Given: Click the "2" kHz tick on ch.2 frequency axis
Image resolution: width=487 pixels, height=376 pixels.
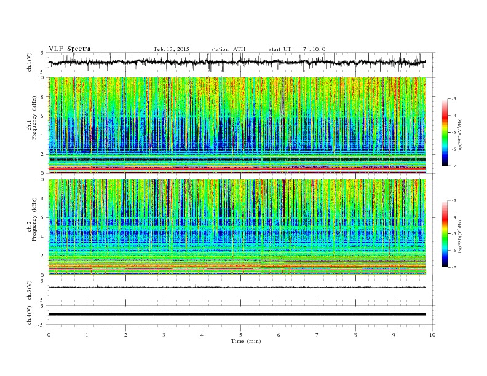Looking at the screenshot, I should coord(42,256).
